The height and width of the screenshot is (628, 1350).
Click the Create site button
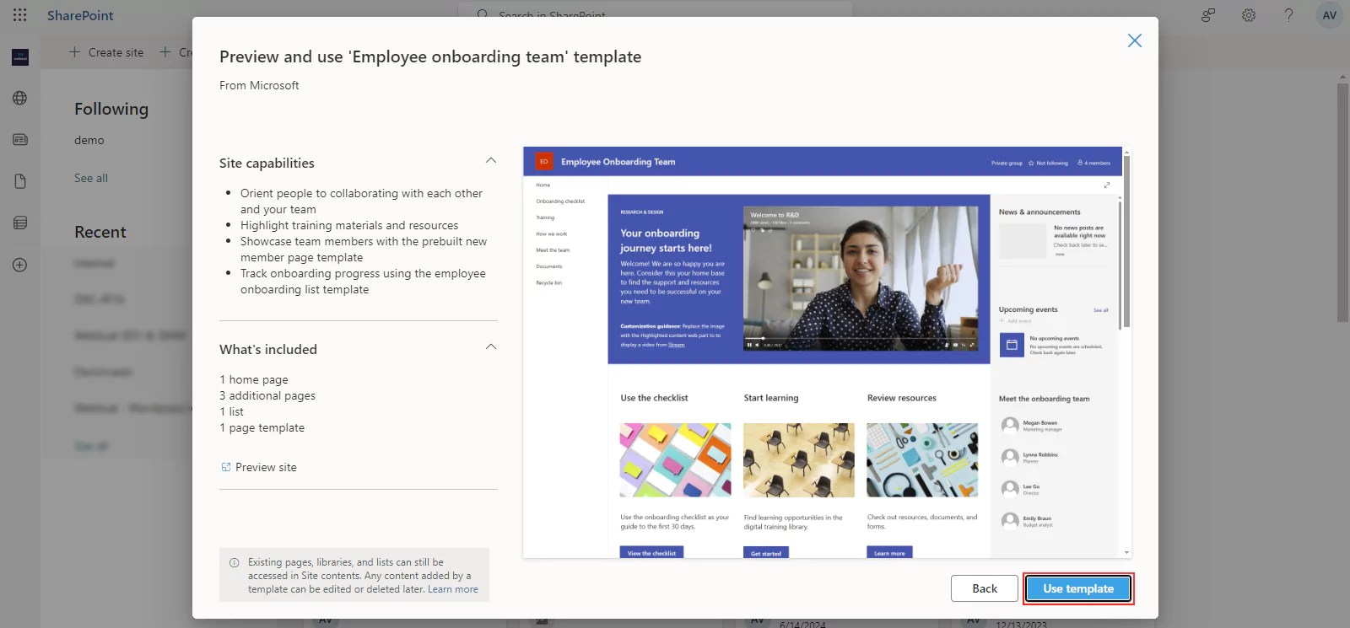click(x=106, y=52)
